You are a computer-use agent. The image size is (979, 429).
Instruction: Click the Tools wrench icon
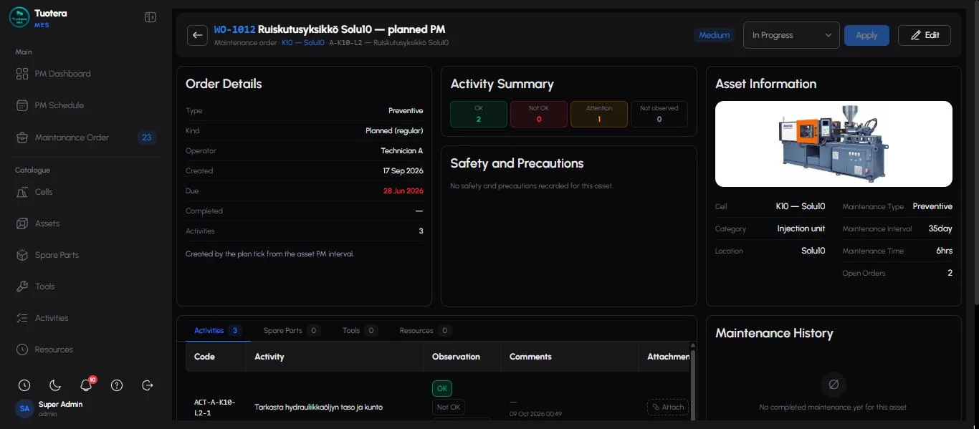[22, 286]
